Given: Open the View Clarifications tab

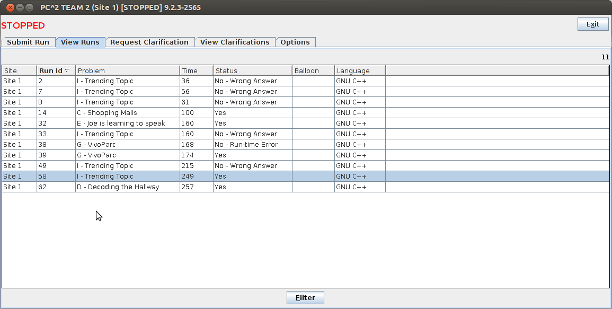Looking at the screenshot, I should 235,42.
